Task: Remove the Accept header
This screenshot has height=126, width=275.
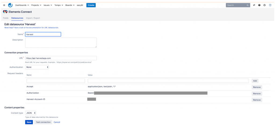Action: pos(257,87)
